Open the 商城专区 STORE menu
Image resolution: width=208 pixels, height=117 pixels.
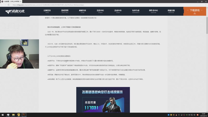click(x=82, y=11)
